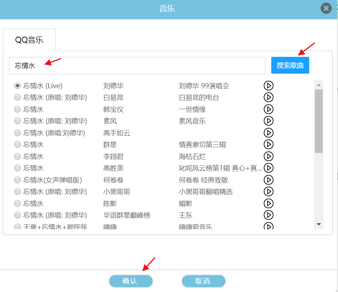Click artist name 李翊君
Screen dimensions: 338x292
(113, 156)
